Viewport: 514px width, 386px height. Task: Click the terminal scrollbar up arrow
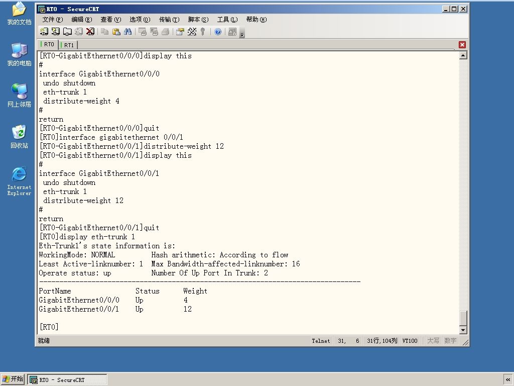[463, 55]
